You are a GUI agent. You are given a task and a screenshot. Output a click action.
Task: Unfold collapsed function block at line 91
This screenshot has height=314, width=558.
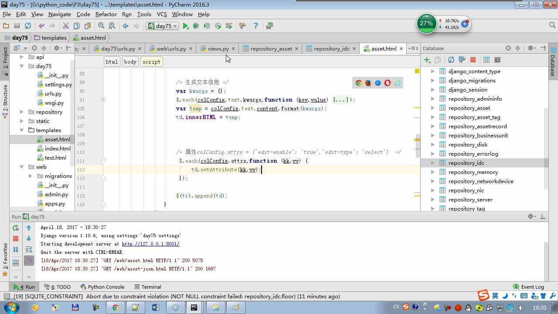pyautogui.click(x=103, y=100)
